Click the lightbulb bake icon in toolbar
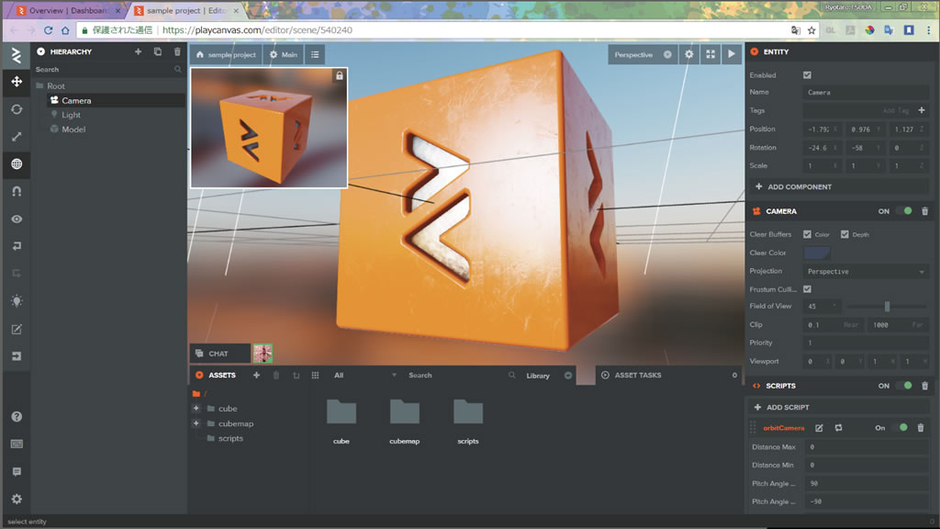The width and height of the screenshot is (940, 529). [17, 301]
